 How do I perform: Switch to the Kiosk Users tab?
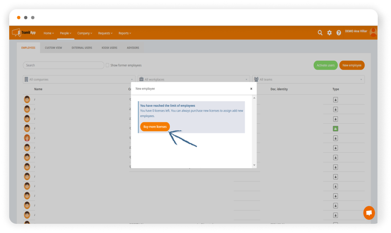coord(109,48)
